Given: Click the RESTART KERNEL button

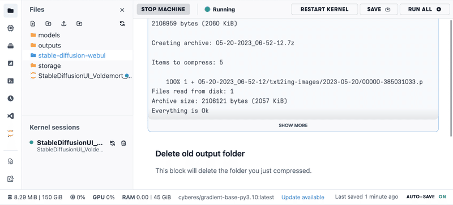Looking at the screenshot, I should tap(324, 9).
